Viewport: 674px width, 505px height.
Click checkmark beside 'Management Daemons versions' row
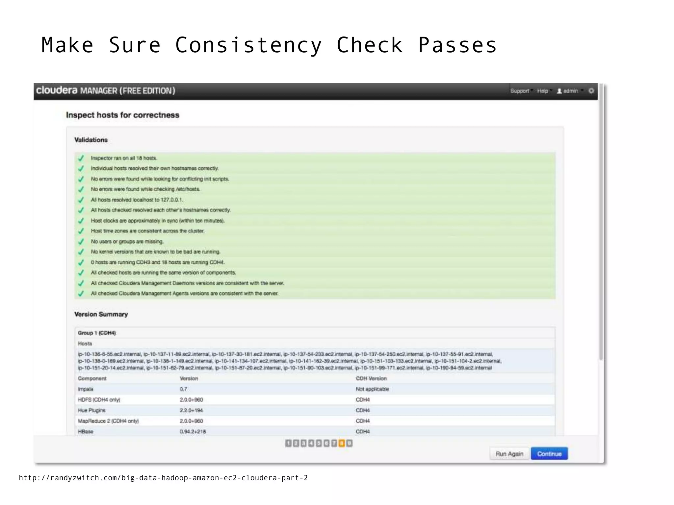[81, 283]
